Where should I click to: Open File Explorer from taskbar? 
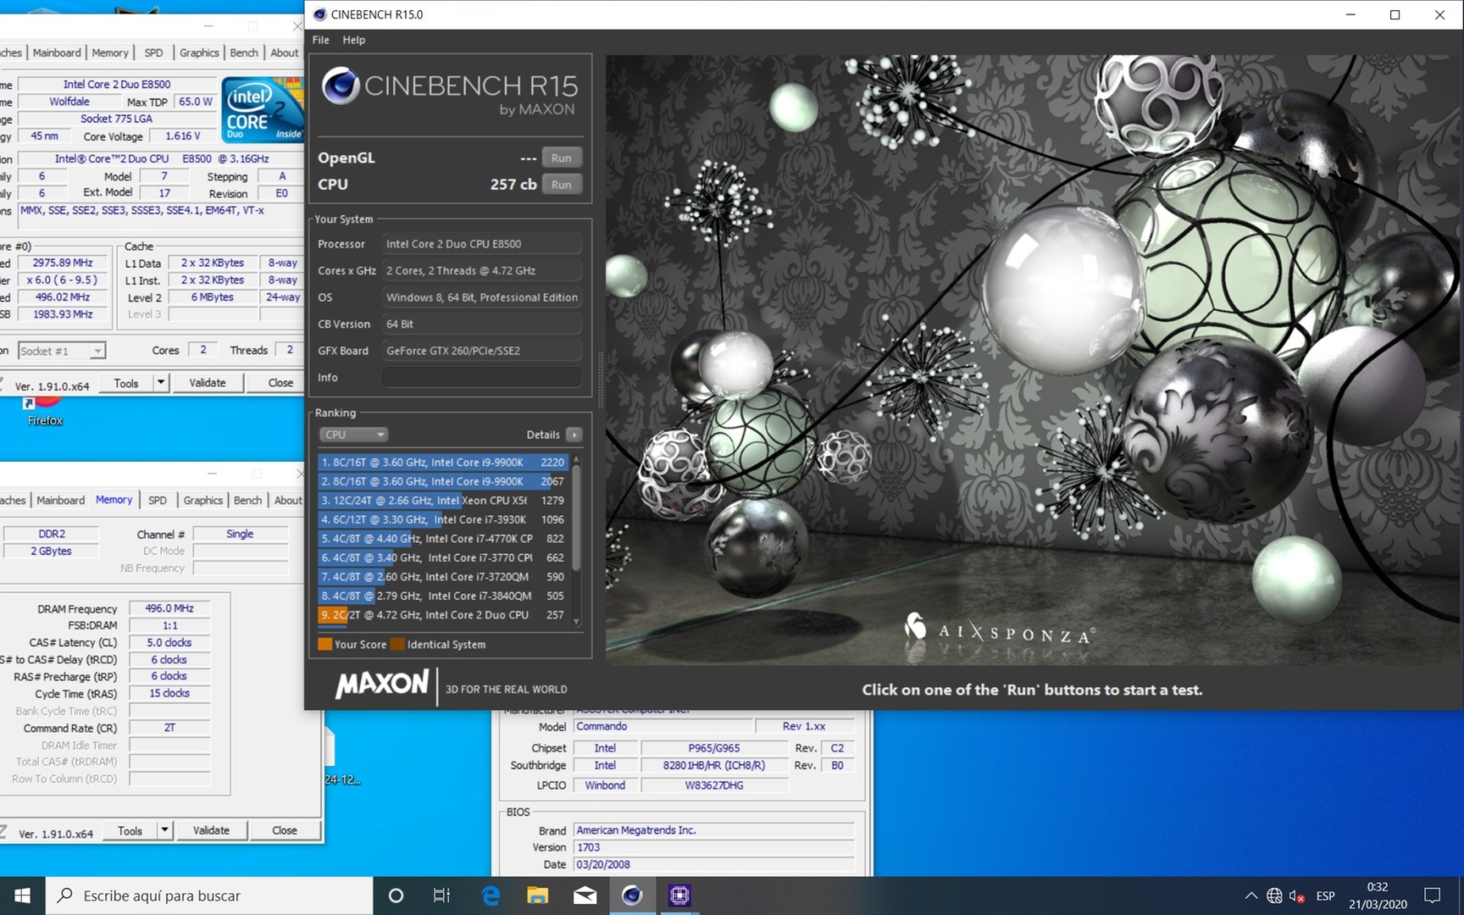(537, 896)
